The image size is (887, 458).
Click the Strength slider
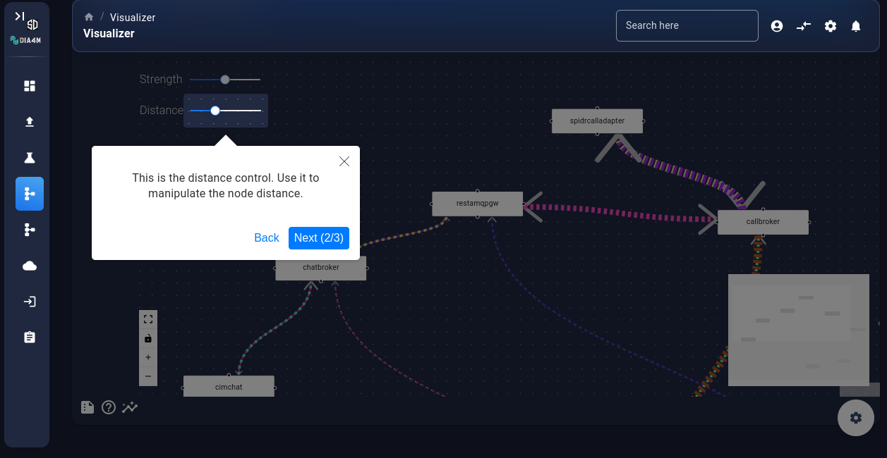225,80
